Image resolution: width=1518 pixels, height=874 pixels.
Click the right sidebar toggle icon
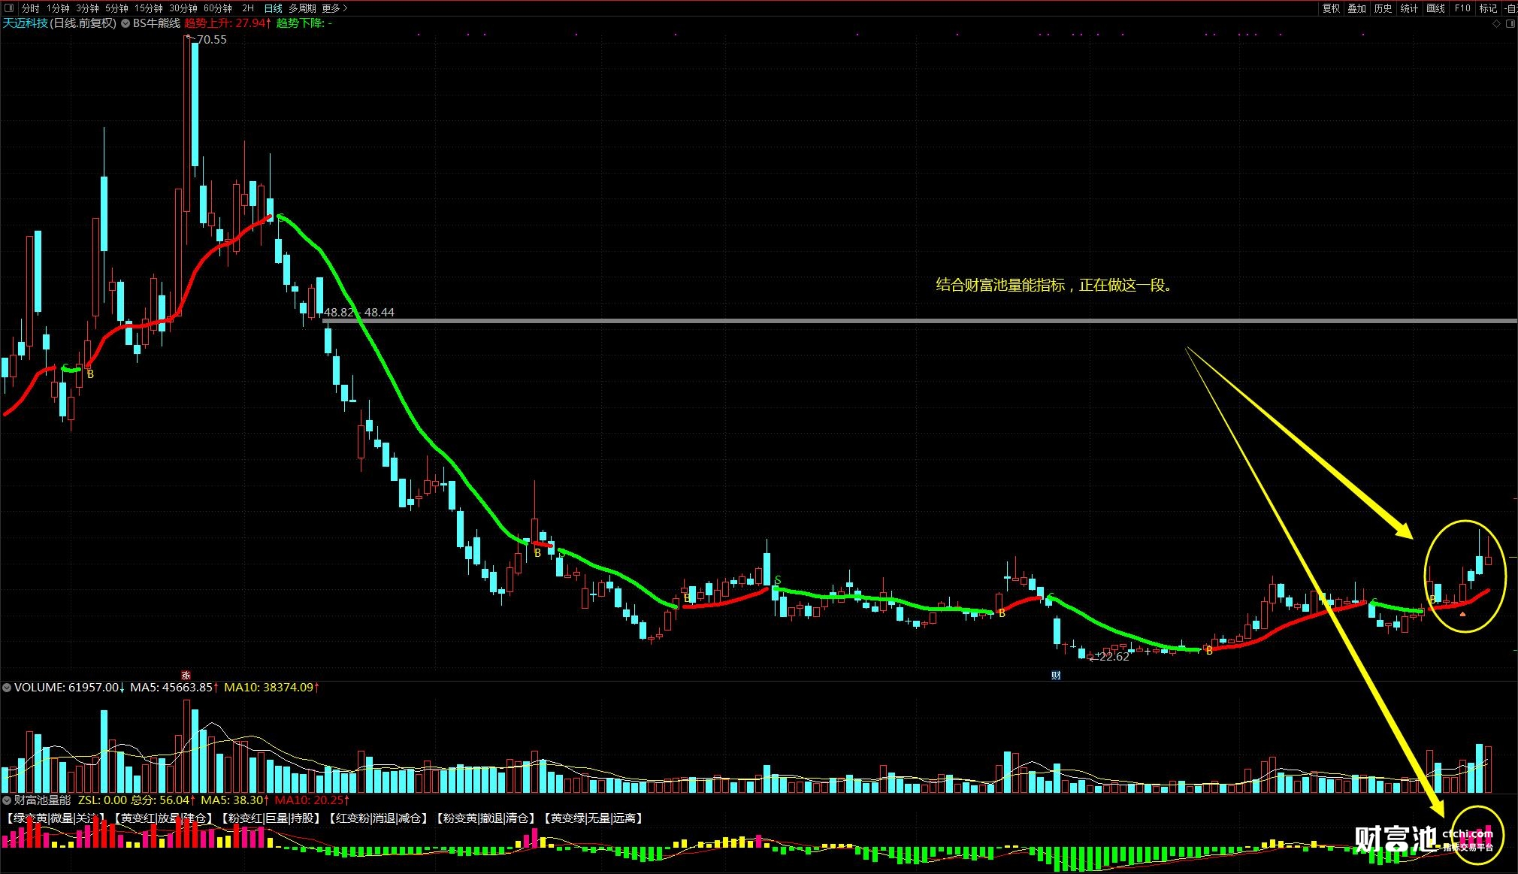point(1510,23)
